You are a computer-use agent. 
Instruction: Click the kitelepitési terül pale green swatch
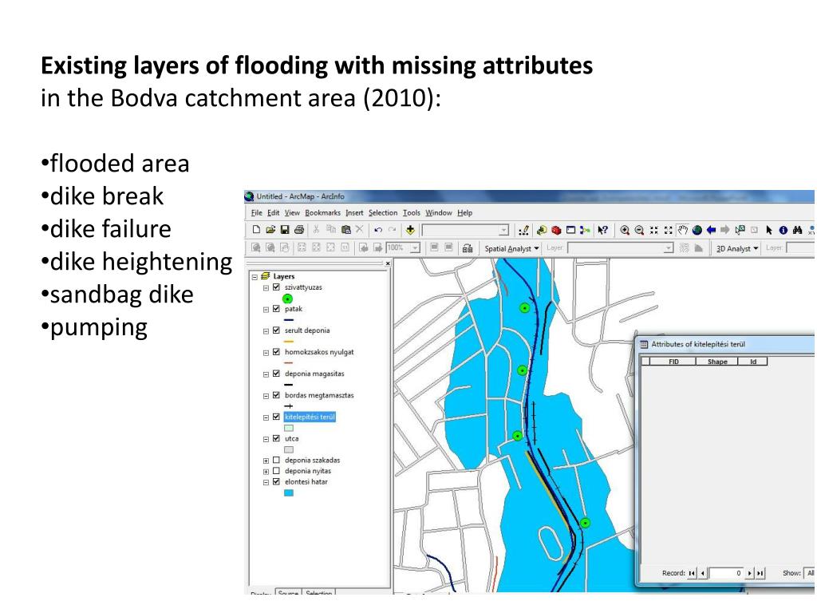(x=289, y=428)
